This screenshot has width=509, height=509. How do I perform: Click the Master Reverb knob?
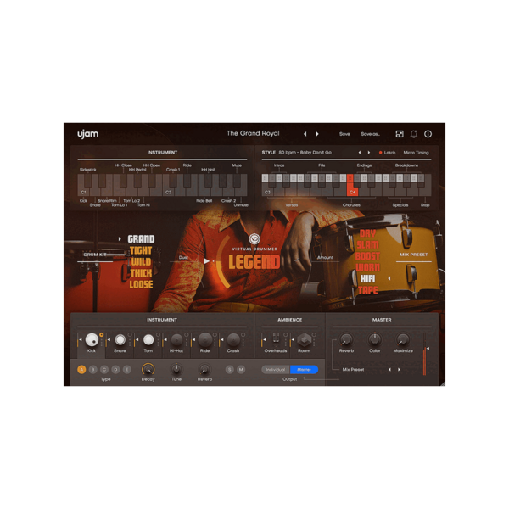tap(346, 339)
